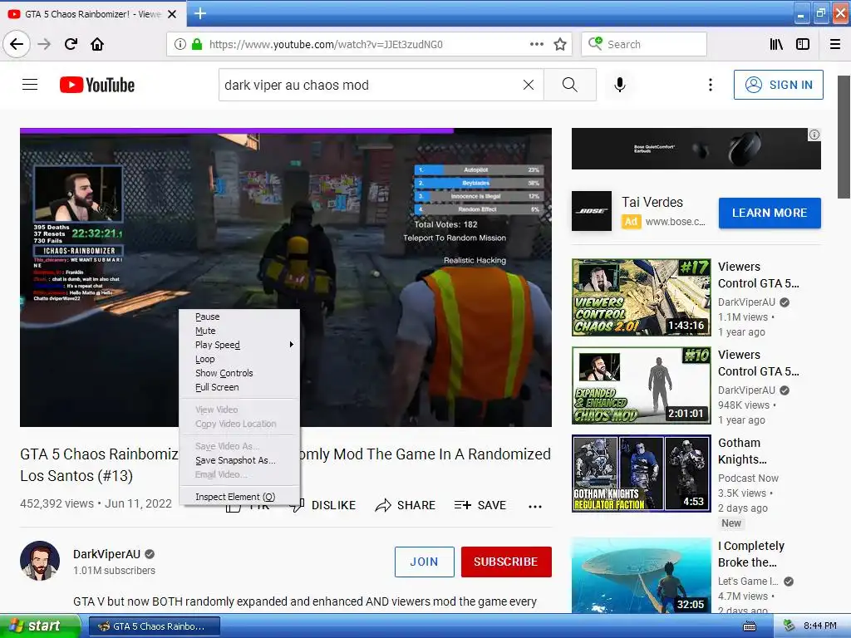The height and width of the screenshot is (638, 851).
Task: Select Show Controls menu entry
Action: [239, 373]
